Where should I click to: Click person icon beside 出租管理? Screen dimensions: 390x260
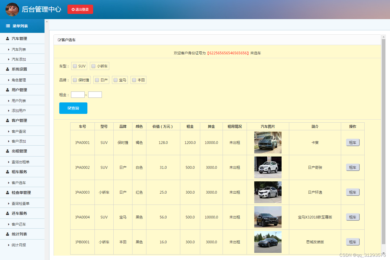tap(8, 151)
